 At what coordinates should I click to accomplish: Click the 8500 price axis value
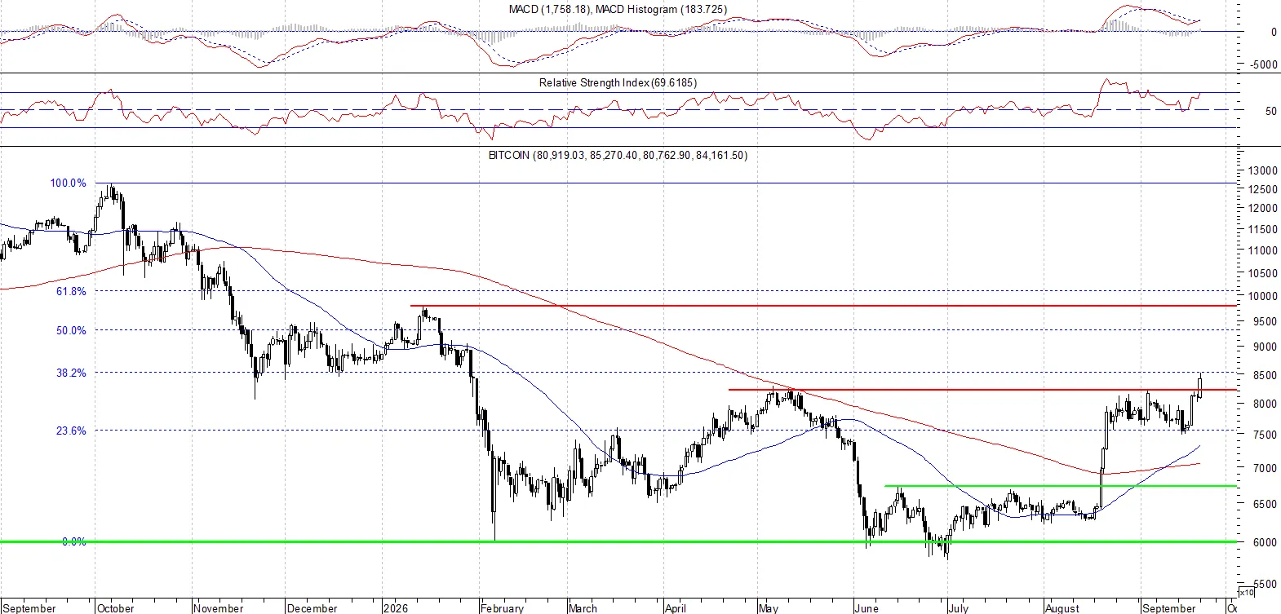[1265, 375]
